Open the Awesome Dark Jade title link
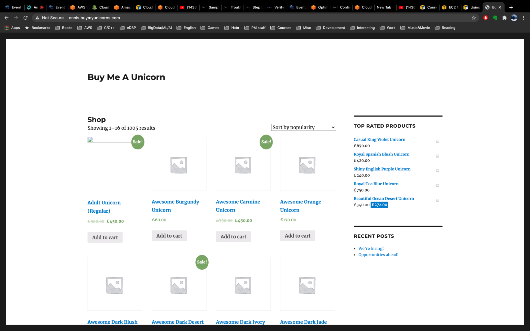Image resolution: width=530 pixels, height=331 pixels. 303,322
